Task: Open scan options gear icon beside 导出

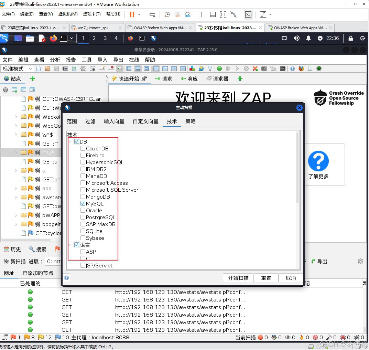Action: point(360,261)
